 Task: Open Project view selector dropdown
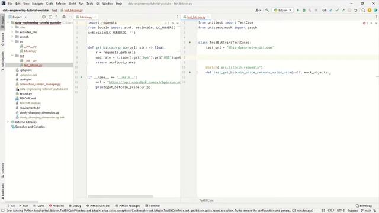[17, 17]
